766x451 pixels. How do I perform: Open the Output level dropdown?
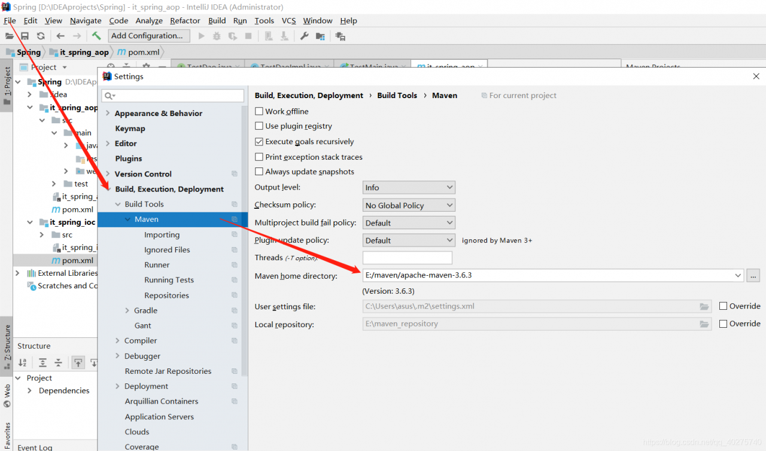409,188
